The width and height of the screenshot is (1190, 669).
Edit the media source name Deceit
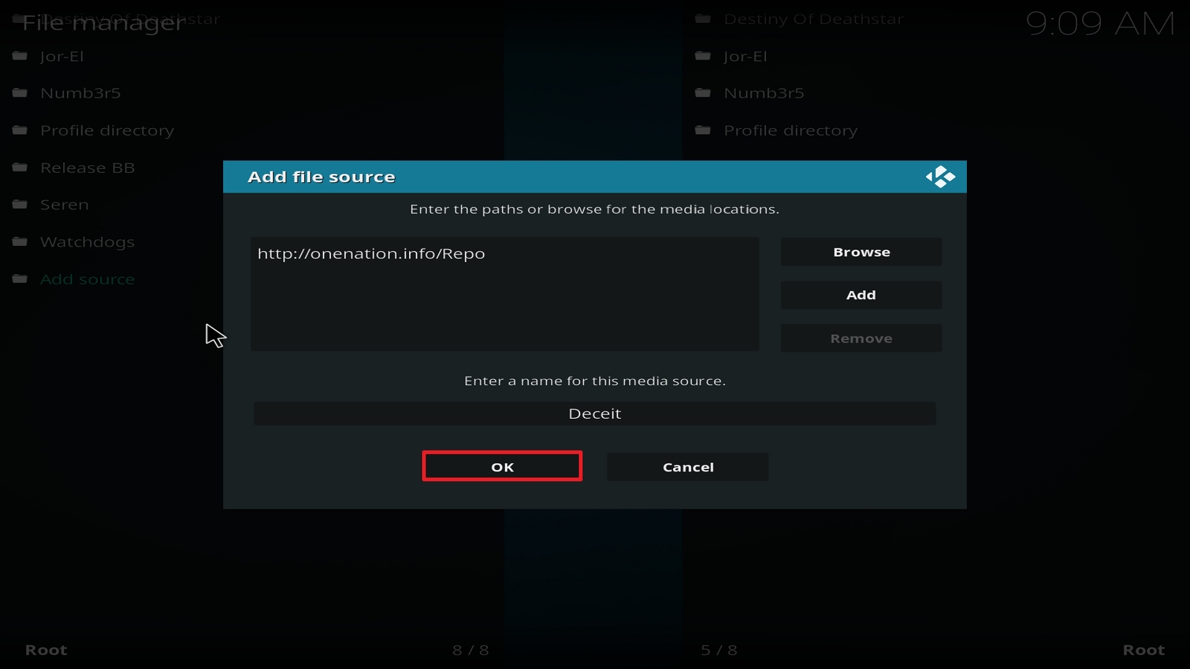(x=595, y=414)
